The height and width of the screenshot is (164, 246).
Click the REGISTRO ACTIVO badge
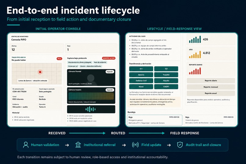tap(109, 58)
